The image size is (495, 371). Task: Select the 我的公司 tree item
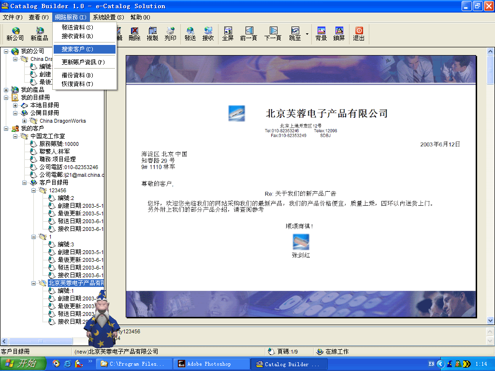32,51
